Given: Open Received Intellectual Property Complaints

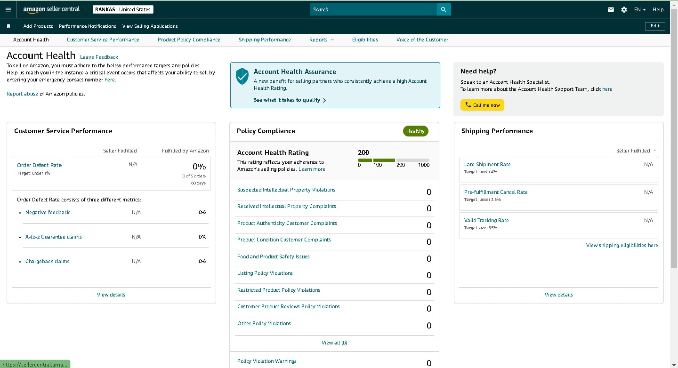Looking at the screenshot, I should point(287,207).
